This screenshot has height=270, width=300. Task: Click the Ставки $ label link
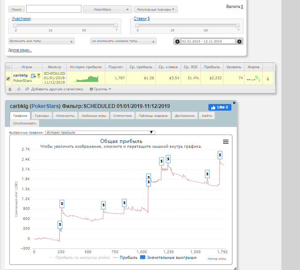pos(142,19)
